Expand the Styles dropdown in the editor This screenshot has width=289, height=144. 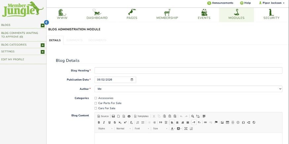coord(105,129)
